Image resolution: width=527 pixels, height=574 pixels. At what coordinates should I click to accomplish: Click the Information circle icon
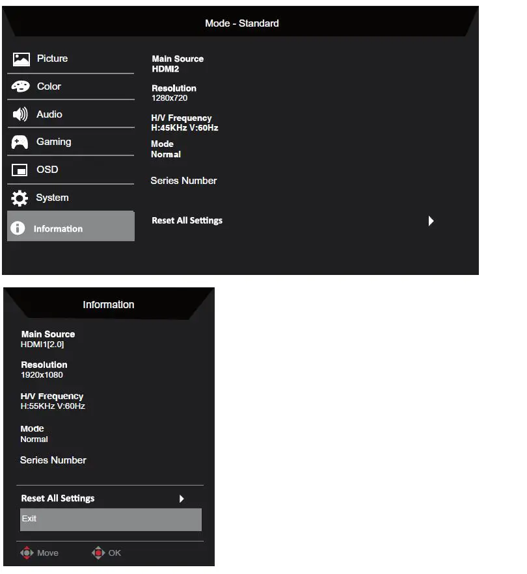click(x=18, y=228)
